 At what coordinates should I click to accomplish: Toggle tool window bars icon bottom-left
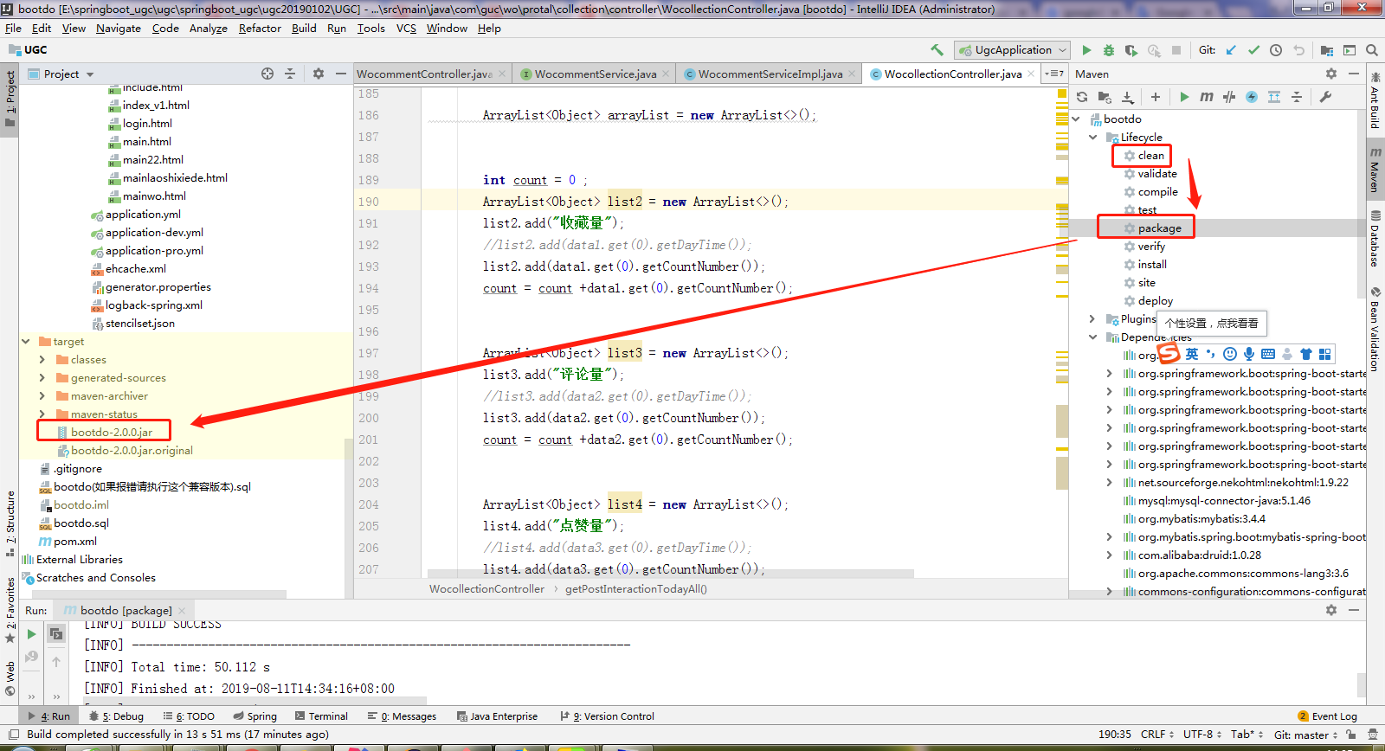[x=13, y=735]
